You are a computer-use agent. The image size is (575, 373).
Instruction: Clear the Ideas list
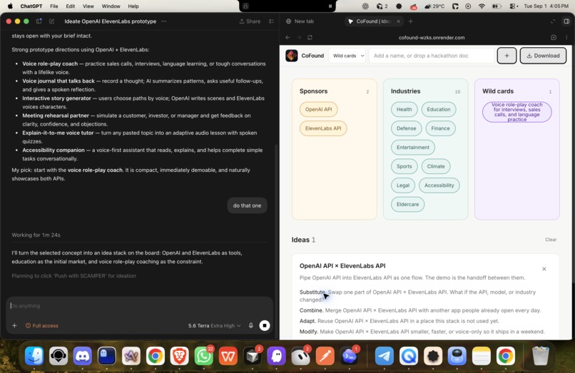pyautogui.click(x=551, y=240)
